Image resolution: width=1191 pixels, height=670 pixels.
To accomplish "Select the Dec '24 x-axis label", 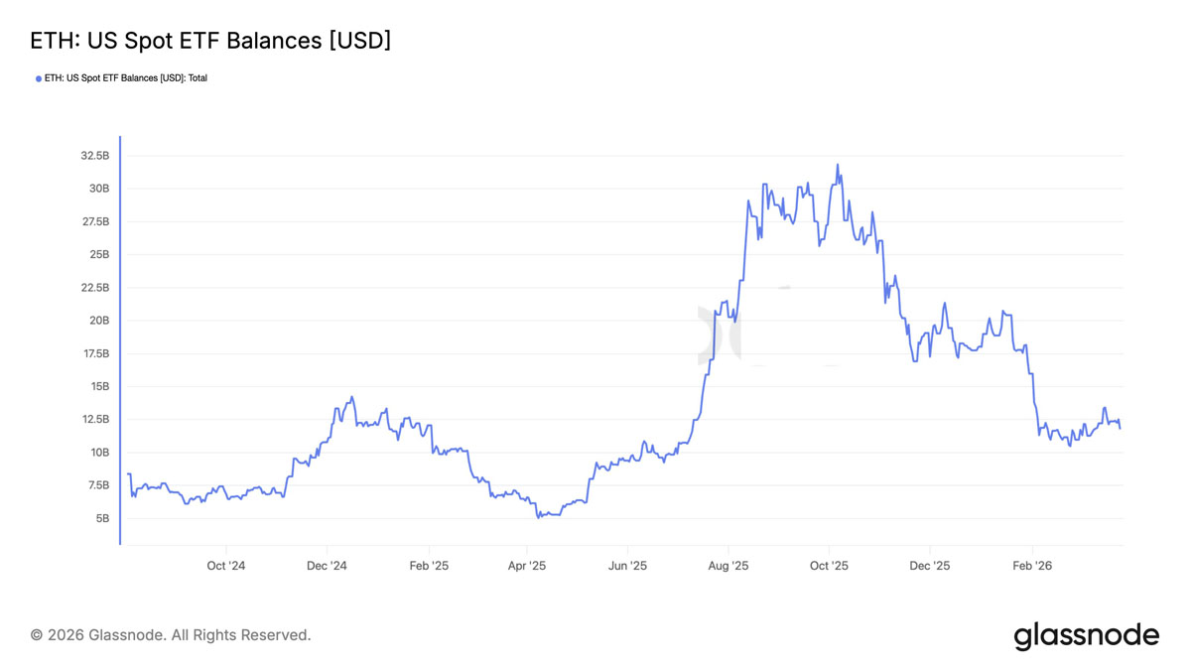I will [x=327, y=566].
